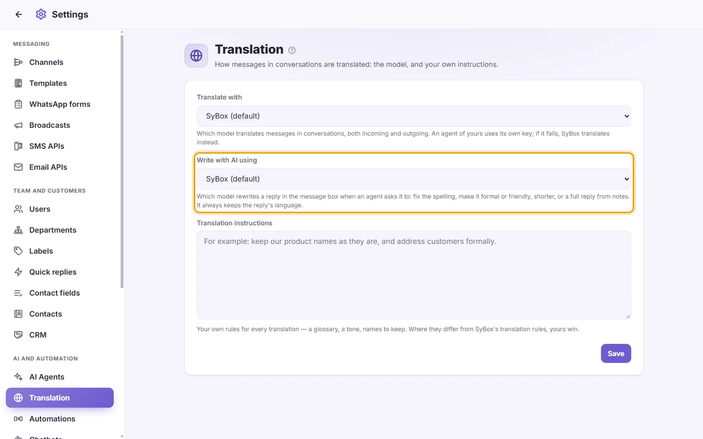The image size is (703, 439).
Task: Click the Contacts book icon
Action: coord(19,314)
